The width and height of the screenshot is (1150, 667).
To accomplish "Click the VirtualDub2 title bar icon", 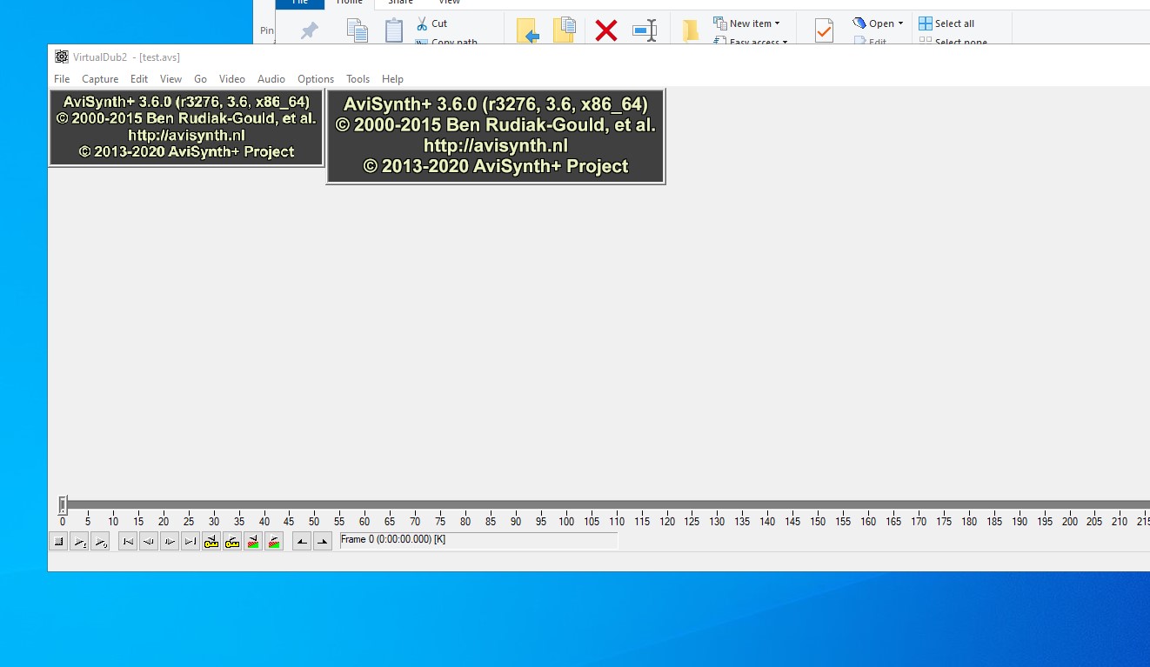I will (x=62, y=57).
